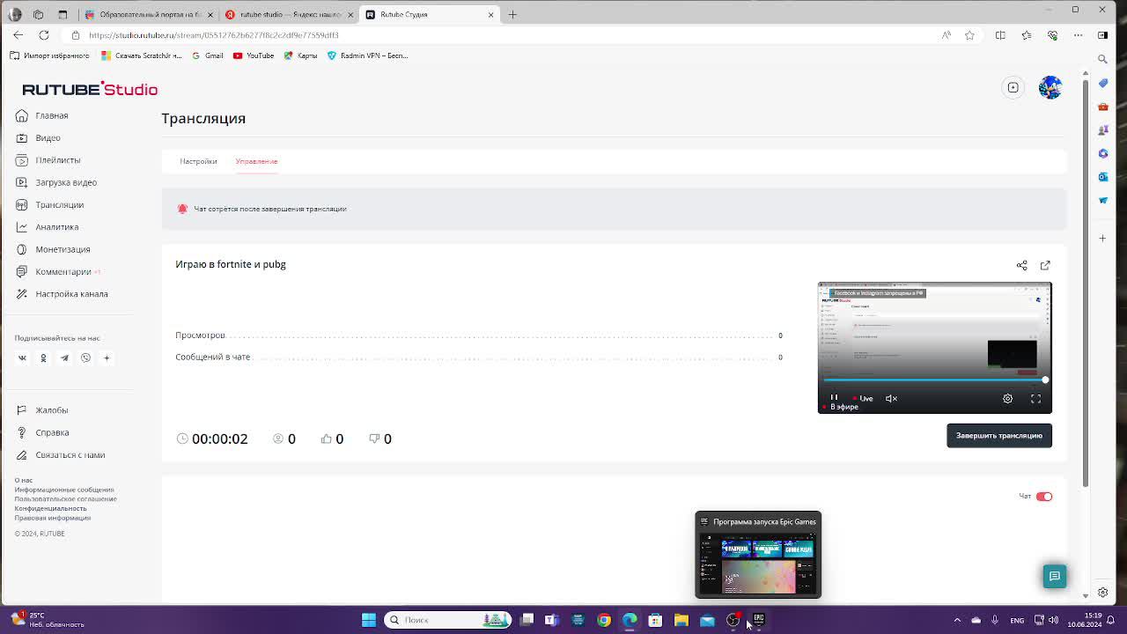Toggle the Чат switch off
Screen dimensions: 1127x634
click(1043, 497)
